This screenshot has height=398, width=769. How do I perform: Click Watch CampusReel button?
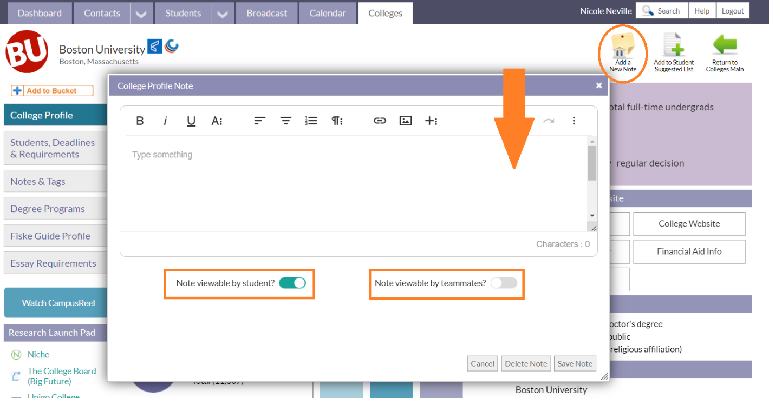(x=56, y=303)
